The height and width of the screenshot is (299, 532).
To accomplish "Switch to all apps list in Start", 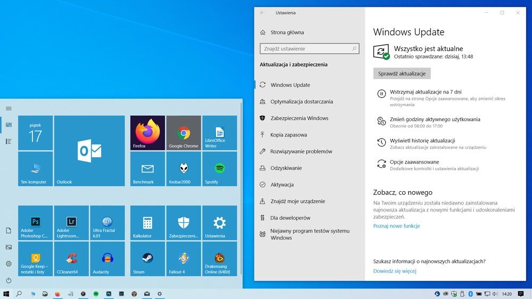I will pos(9,141).
